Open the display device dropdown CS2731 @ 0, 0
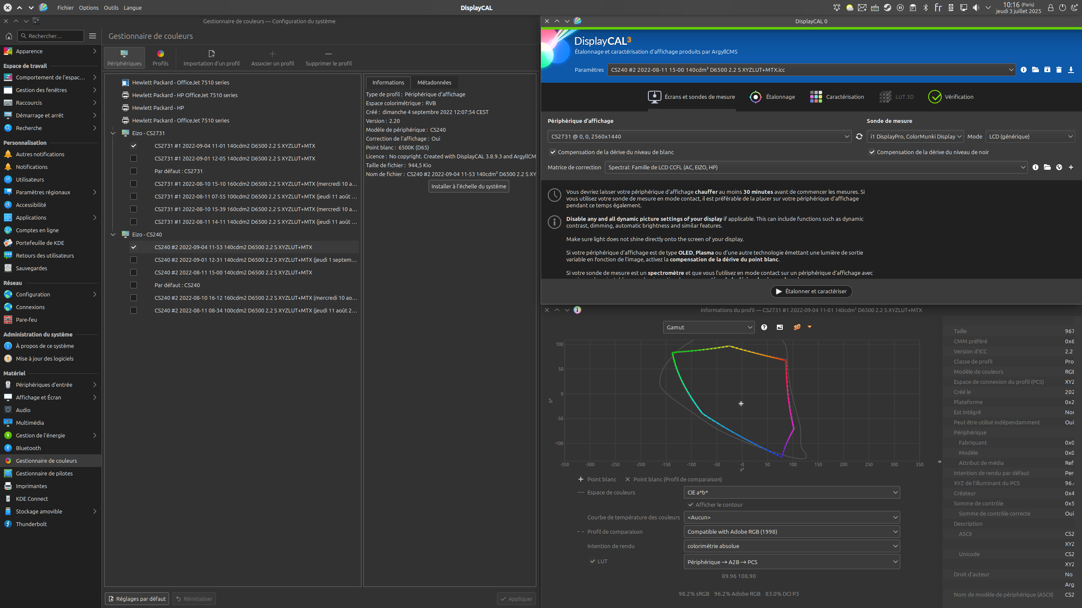The width and height of the screenshot is (1082, 608). 699,136
